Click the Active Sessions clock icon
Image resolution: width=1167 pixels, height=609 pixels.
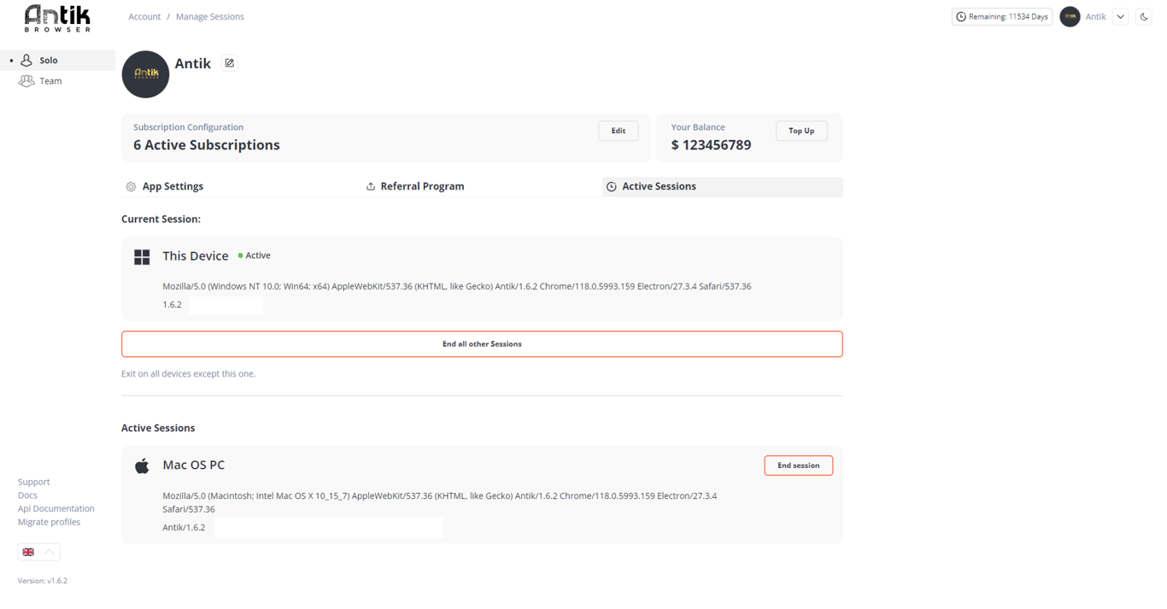(612, 186)
